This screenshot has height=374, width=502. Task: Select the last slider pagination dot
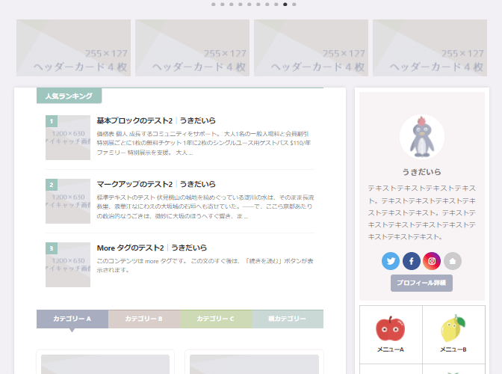(294, 4)
